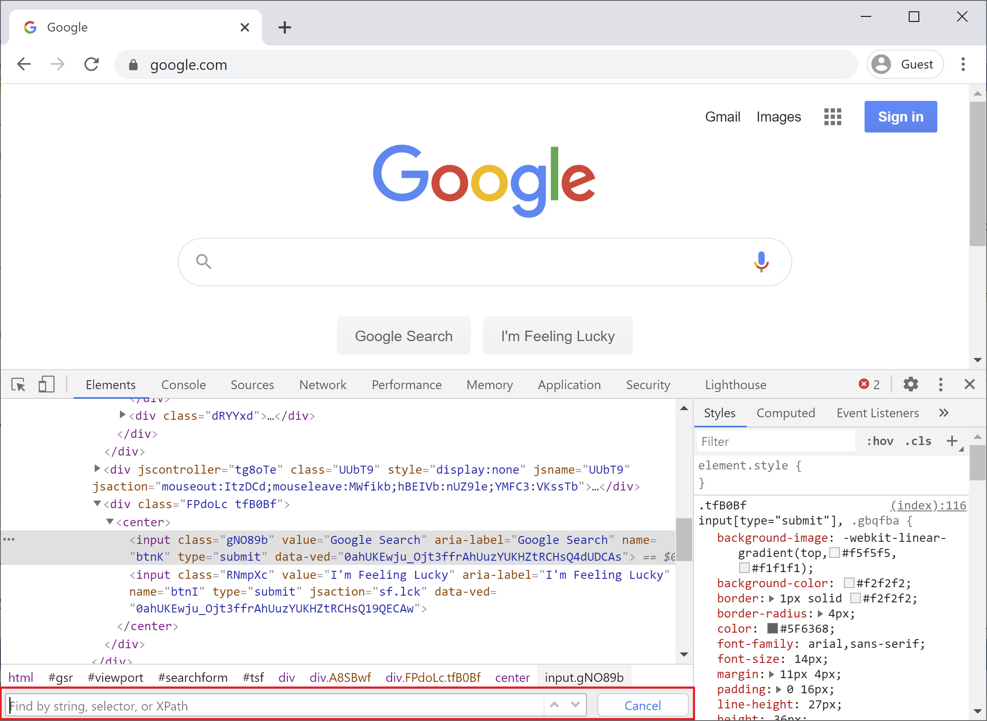Toggle the :hov element state panel
987x721 pixels.
point(880,441)
